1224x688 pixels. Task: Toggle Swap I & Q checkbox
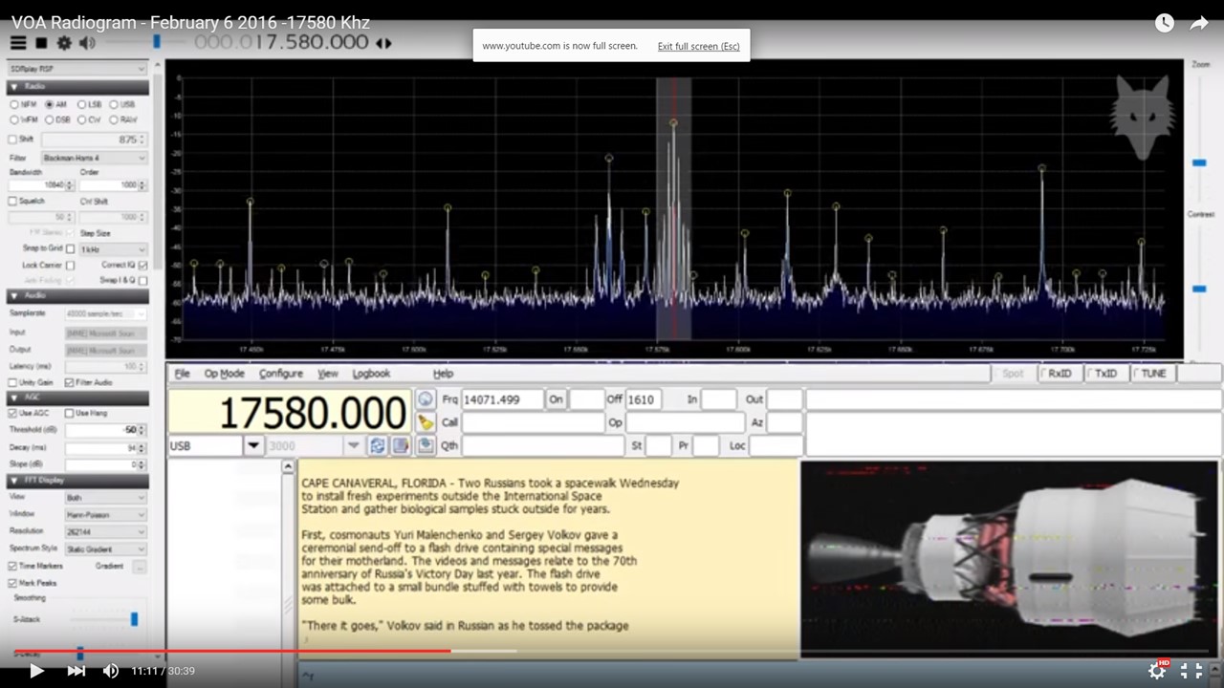142,280
